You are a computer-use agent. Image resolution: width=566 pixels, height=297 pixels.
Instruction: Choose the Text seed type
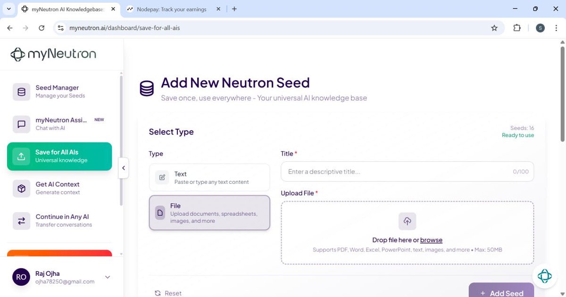(209, 177)
